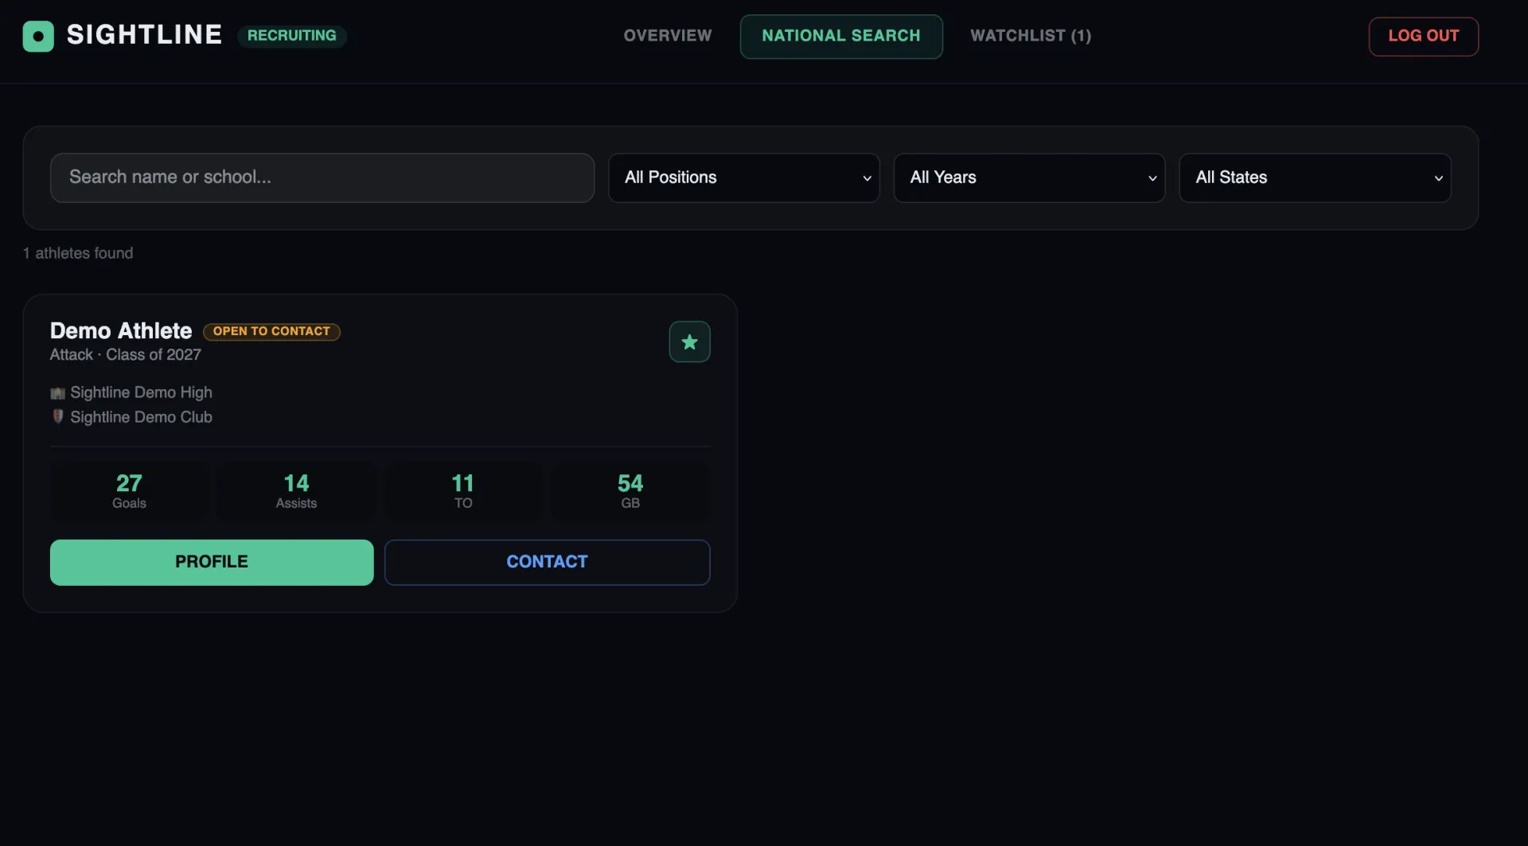Viewport: 1528px width, 846px height.
Task: Click the Log Out button
Action: 1424,36
